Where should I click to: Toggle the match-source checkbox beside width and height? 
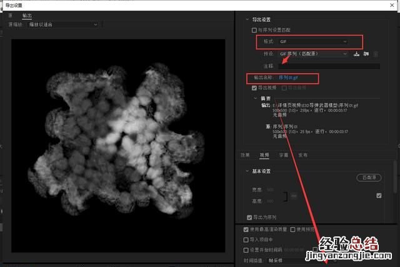click(x=379, y=195)
